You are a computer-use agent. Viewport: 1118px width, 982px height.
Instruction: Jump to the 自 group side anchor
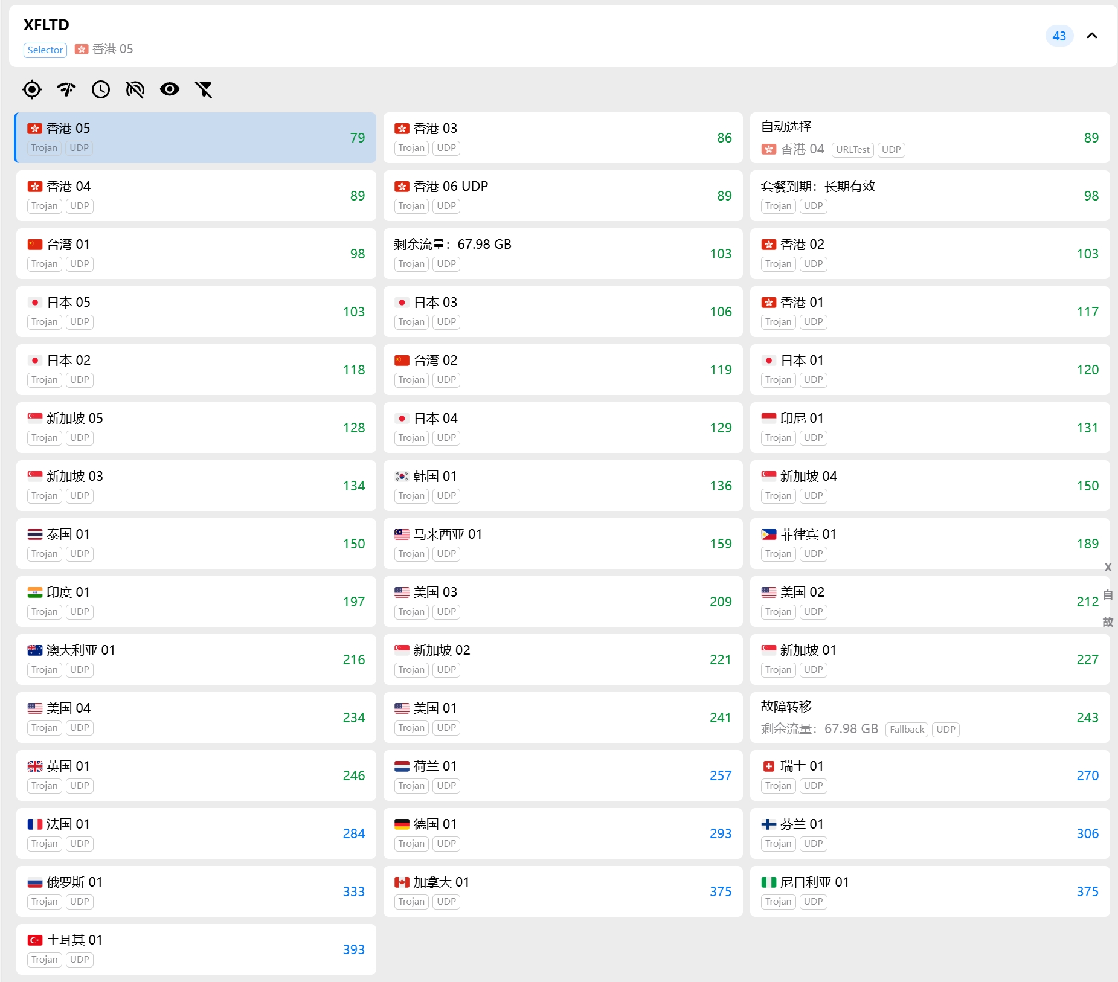coord(1107,595)
